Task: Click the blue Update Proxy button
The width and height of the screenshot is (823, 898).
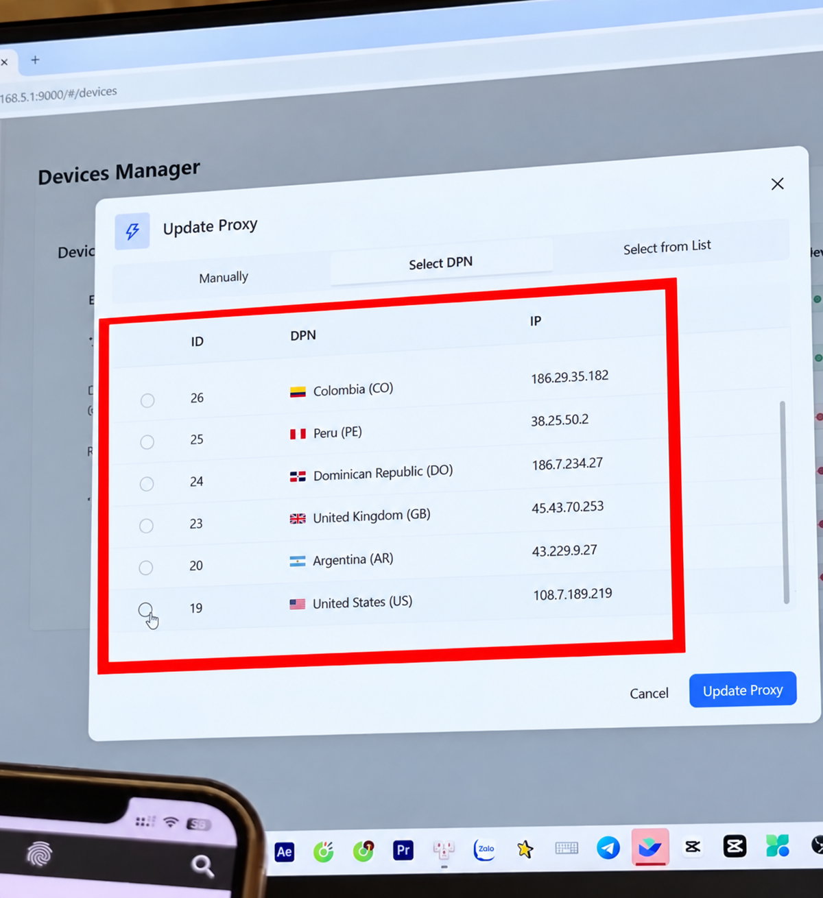Action: (x=743, y=690)
